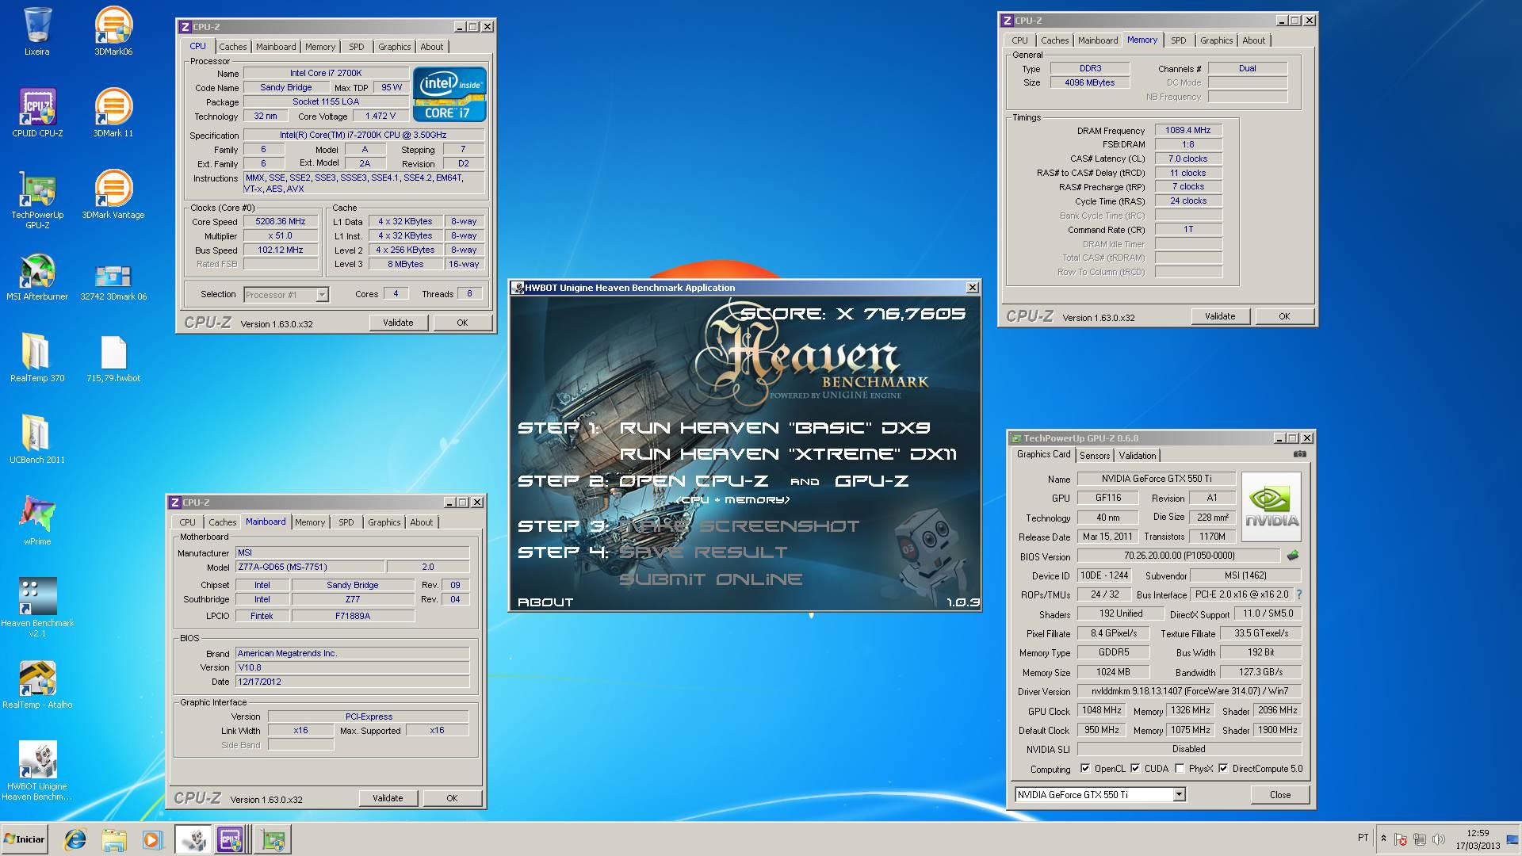Open the Validation tab in GPU-Z
This screenshot has height=856, width=1522.
click(1138, 455)
